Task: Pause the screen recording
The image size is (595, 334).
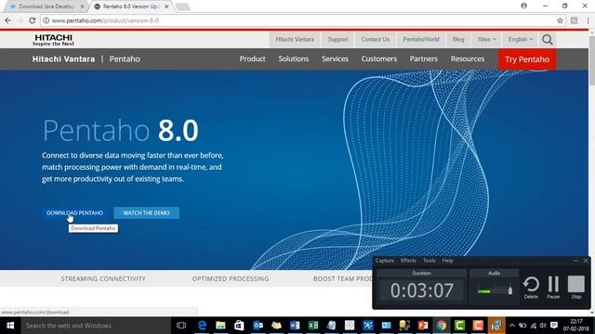Action: [553, 288]
